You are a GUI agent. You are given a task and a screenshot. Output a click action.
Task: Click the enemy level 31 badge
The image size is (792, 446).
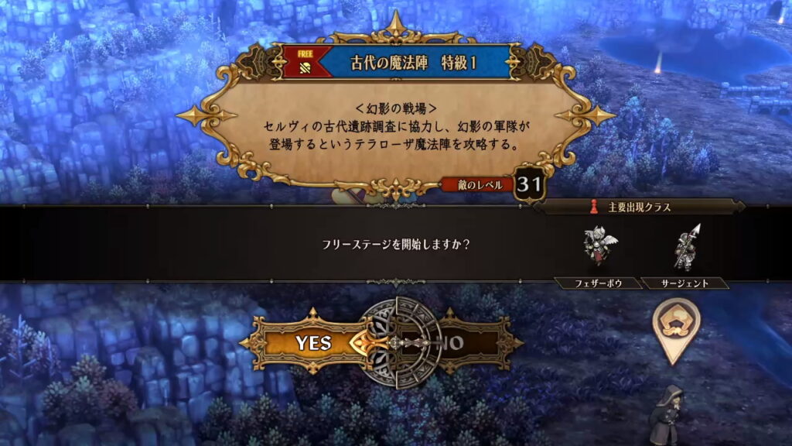pos(529,184)
